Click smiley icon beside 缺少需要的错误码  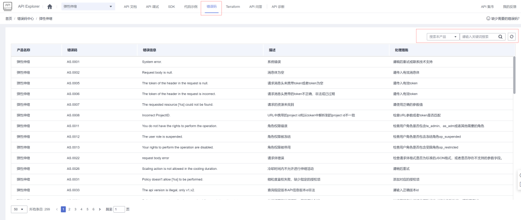(x=488, y=19)
